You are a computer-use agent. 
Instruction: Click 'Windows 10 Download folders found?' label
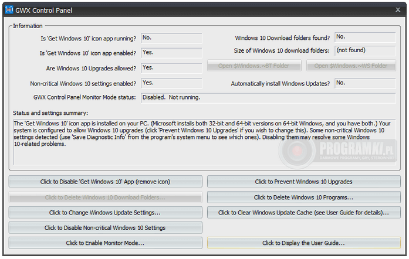pyautogui.click(x=282, y=38)
